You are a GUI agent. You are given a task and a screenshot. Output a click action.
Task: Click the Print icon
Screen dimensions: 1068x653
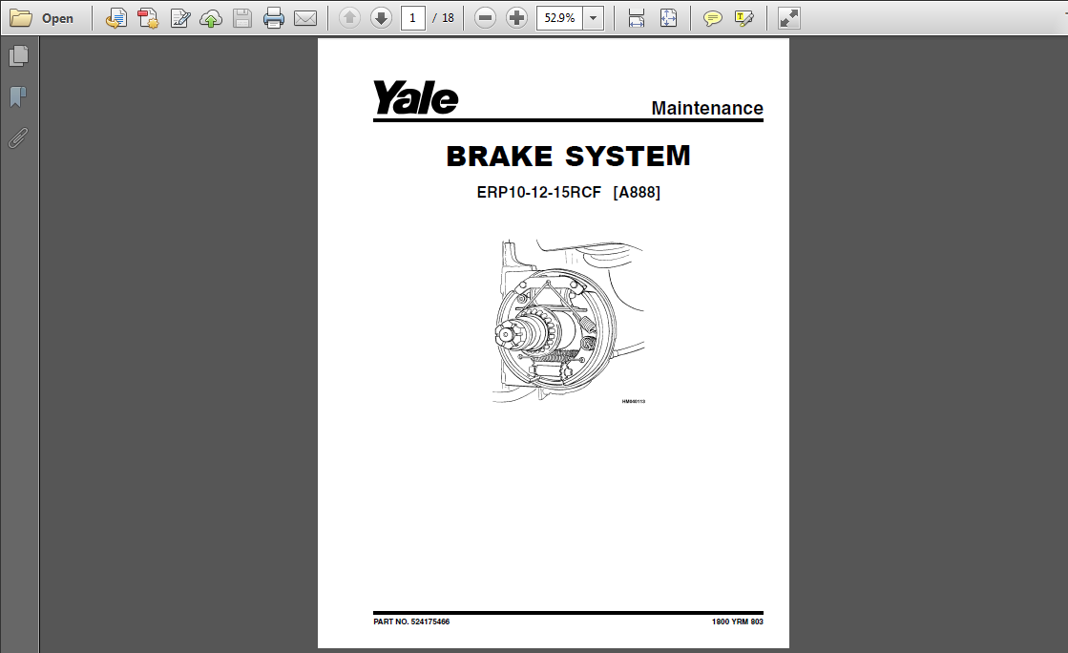(274, 18)
